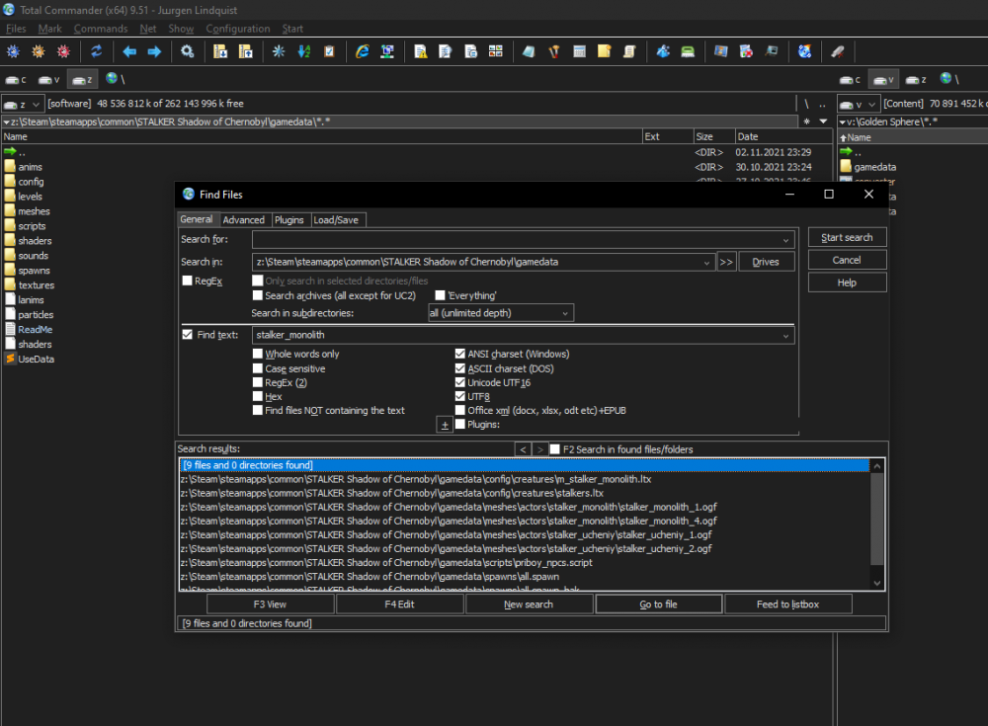The image size is (988, 726).
Task: Click into the Search for input field
Action: [x=516, y=240]
